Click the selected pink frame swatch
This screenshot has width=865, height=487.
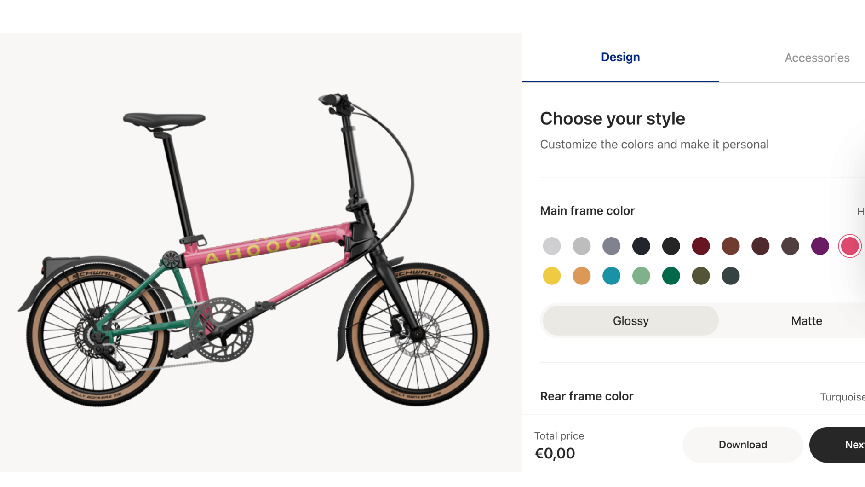coord(849,246)
